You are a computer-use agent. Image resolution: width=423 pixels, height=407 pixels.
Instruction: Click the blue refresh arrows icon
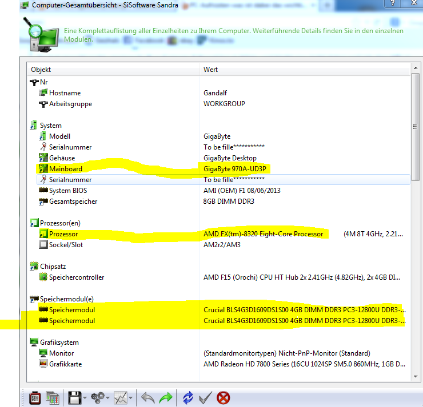point(187,398)
